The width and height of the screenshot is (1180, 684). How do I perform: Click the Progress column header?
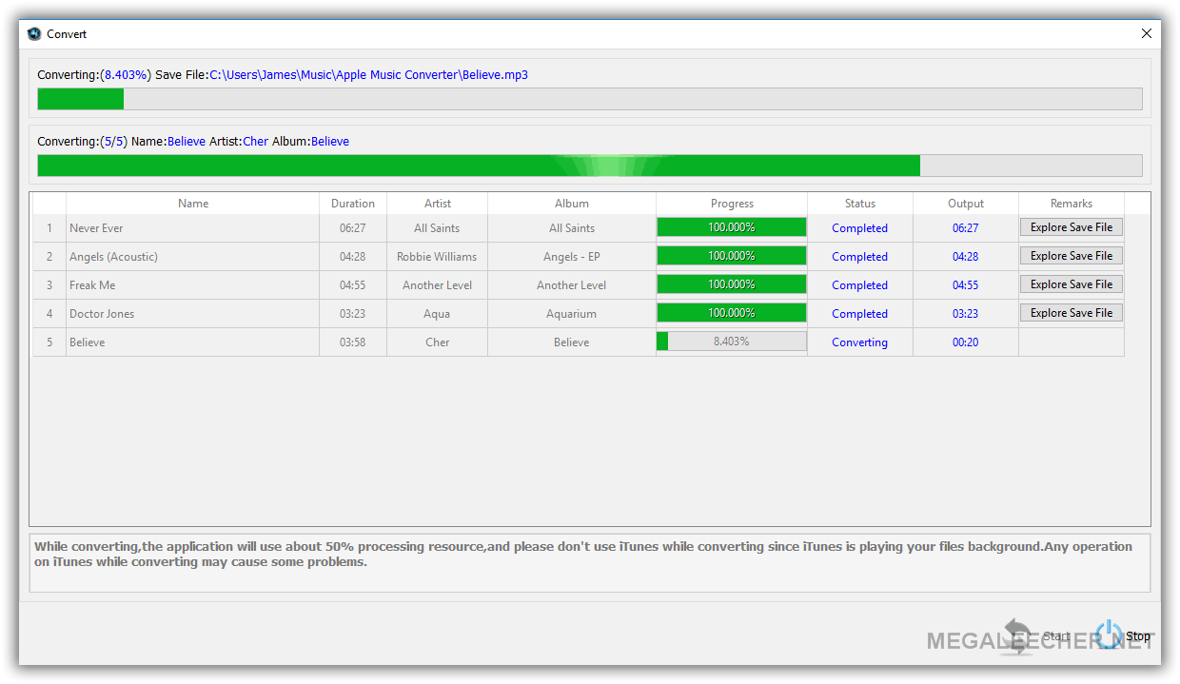pyautogui.click(x=732, y=204)
